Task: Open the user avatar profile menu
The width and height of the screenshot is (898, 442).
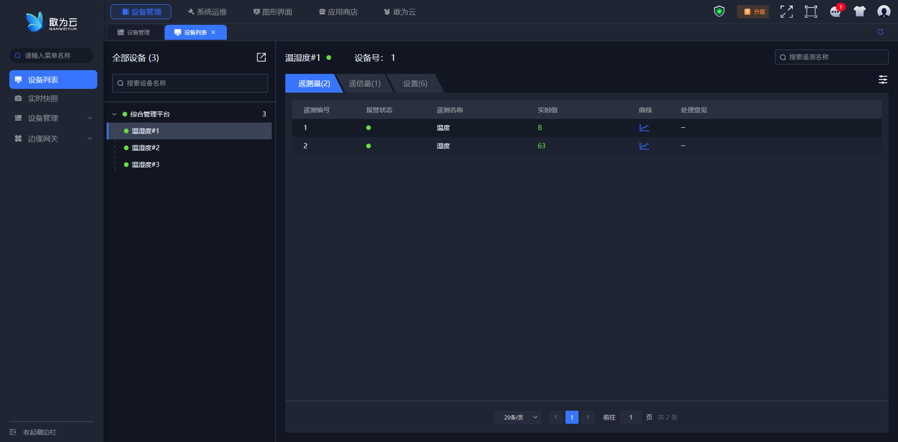Action: click(x=884, y=12)
